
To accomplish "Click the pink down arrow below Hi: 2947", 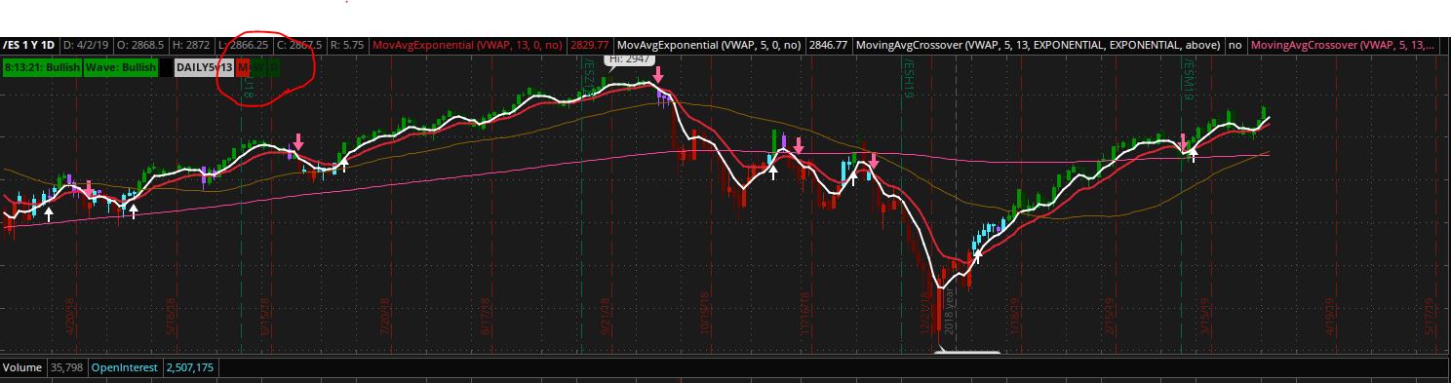I will click(658, 75).
